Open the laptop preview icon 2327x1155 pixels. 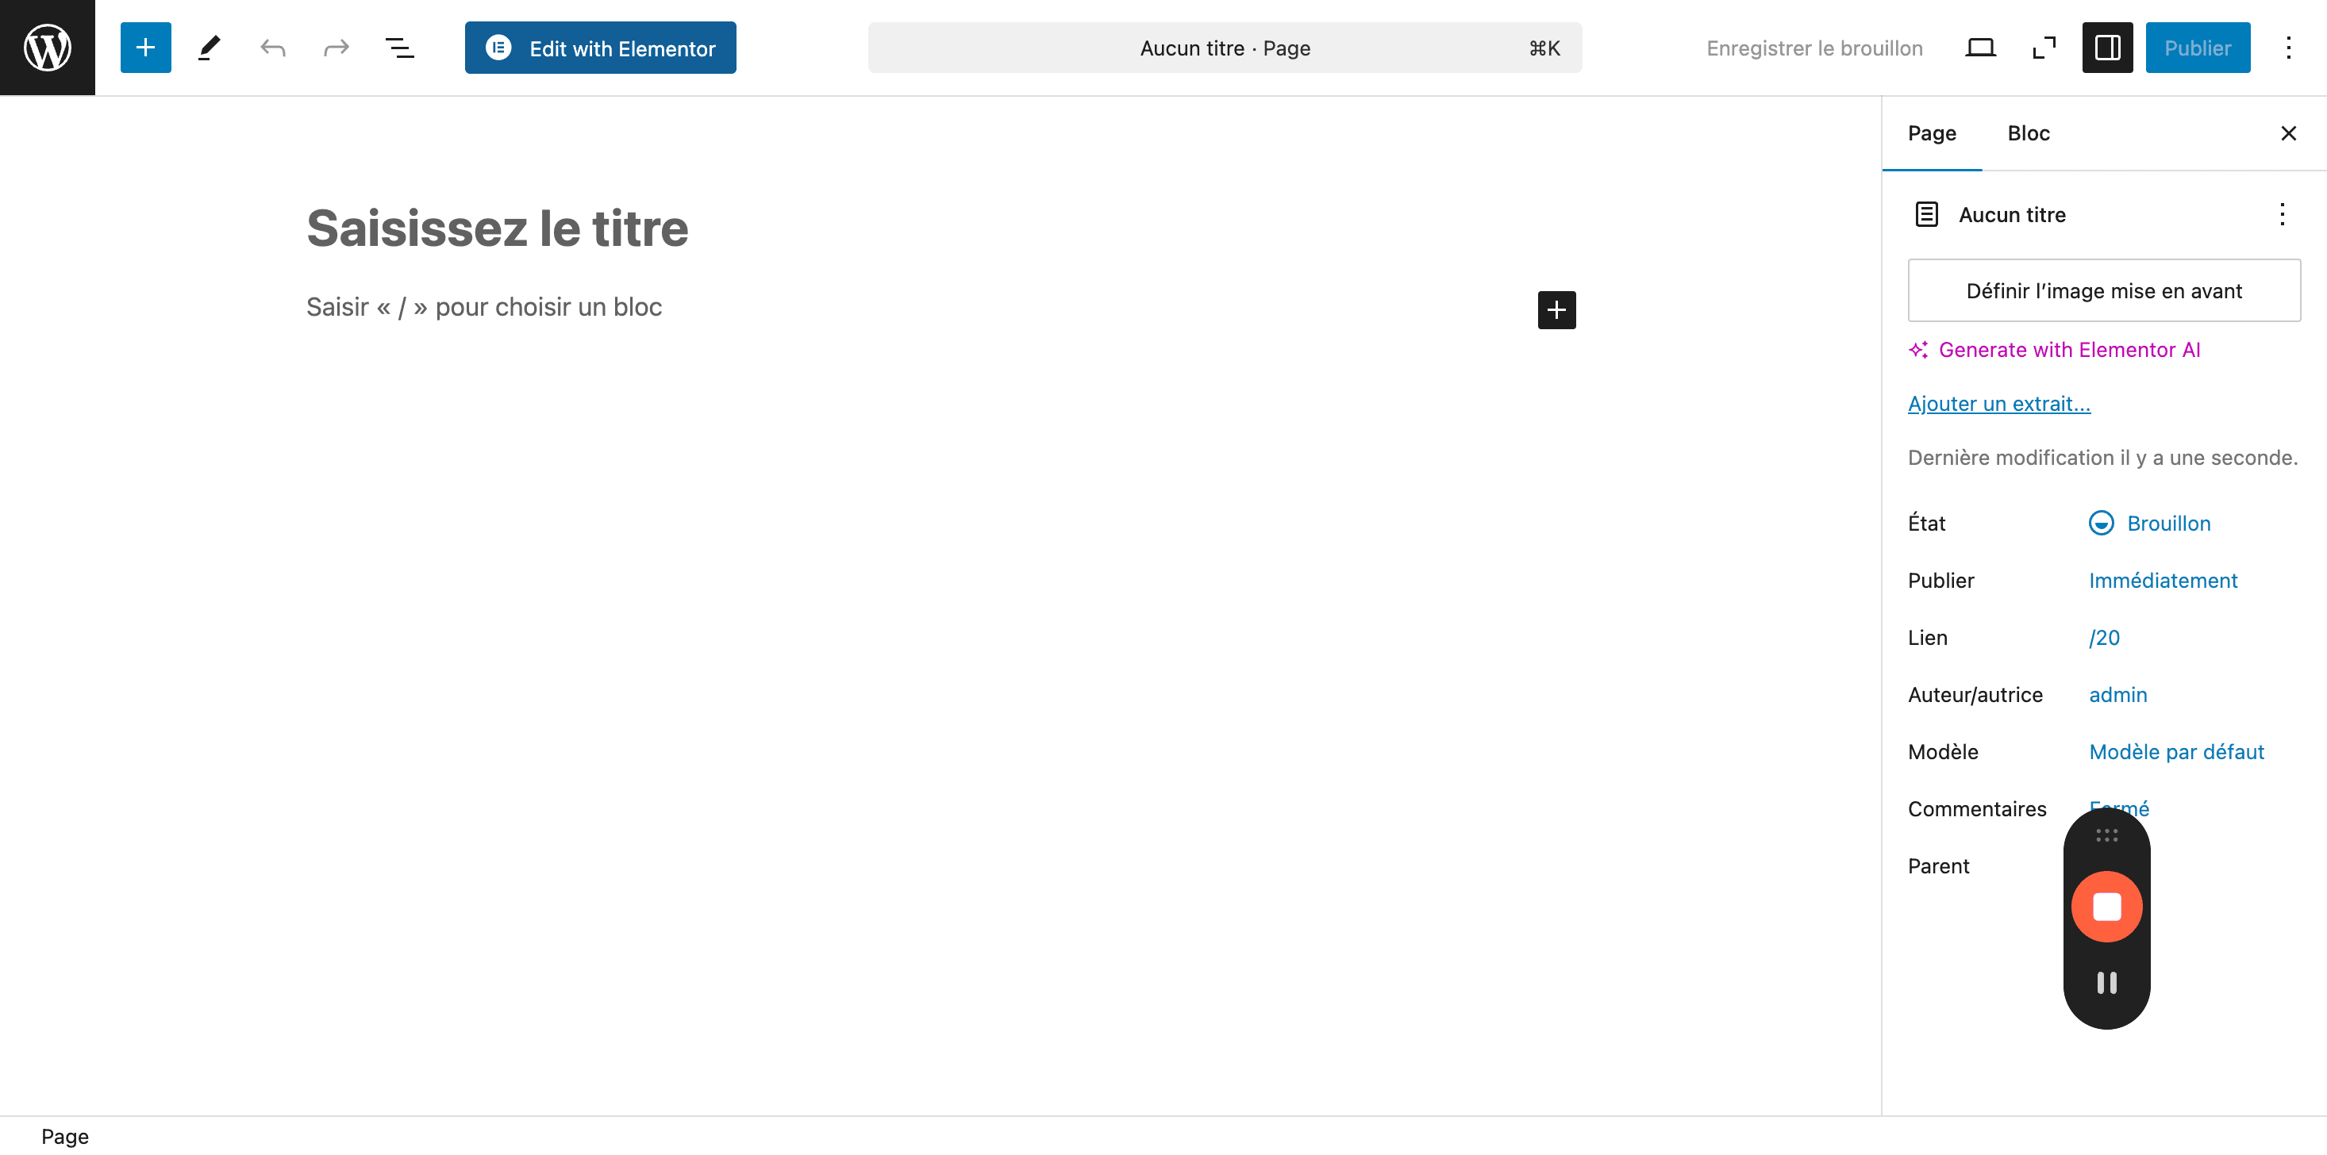[1980, 48]
